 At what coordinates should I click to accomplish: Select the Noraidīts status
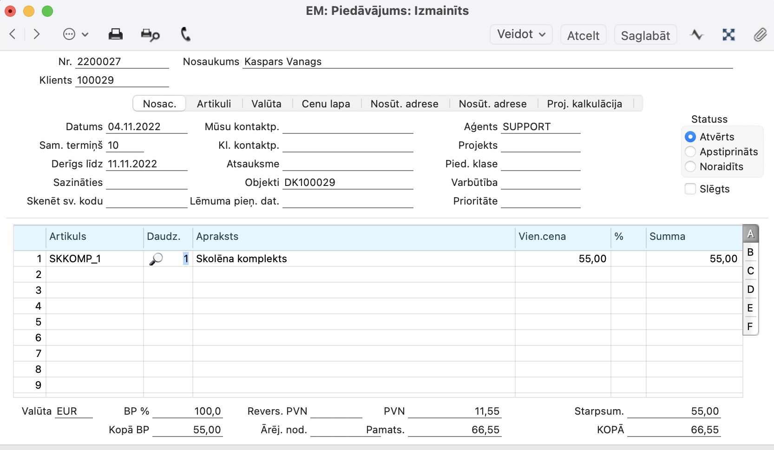[x=690, y=167]
